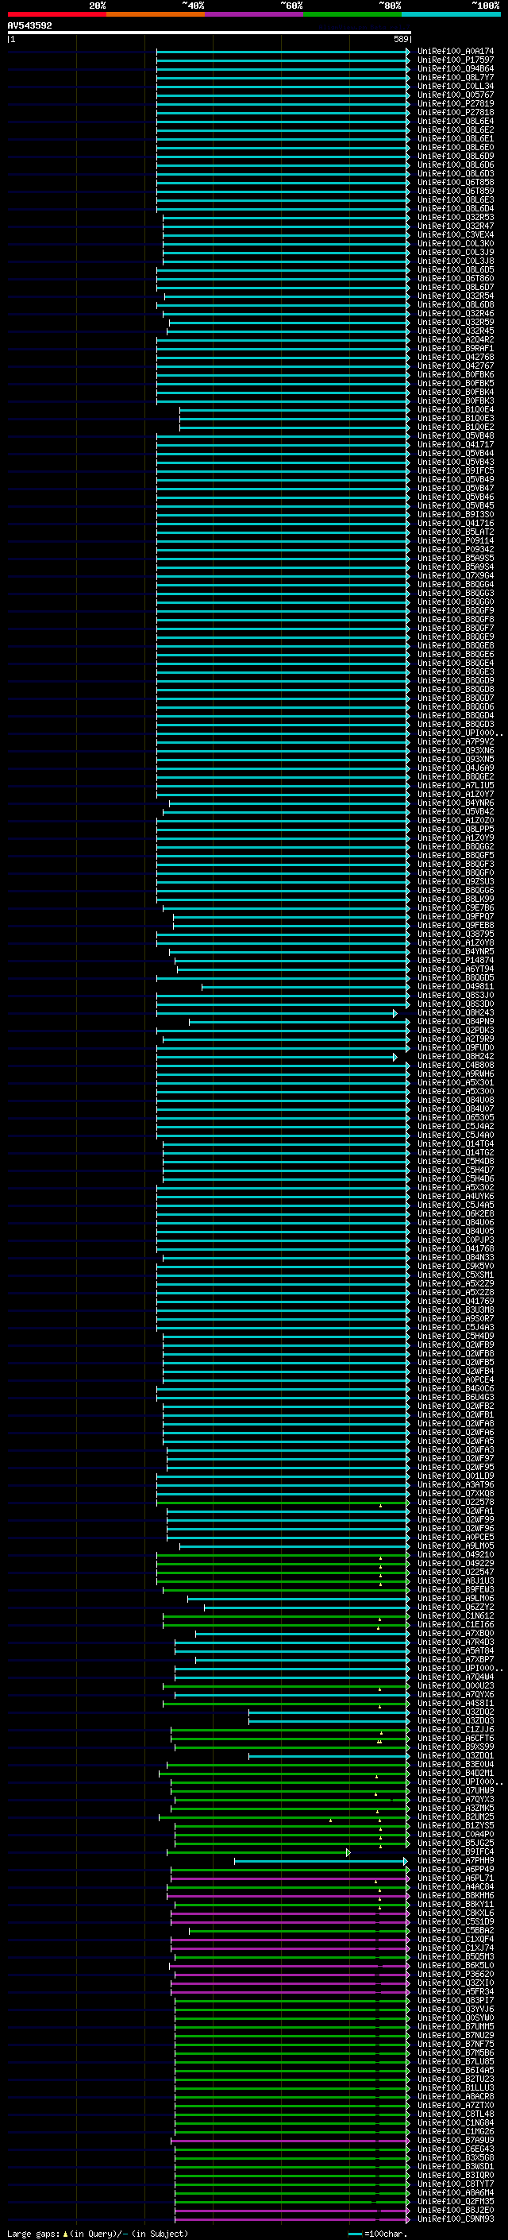Select hit UniRef100_A6YT94

click(x=455, y=969)
